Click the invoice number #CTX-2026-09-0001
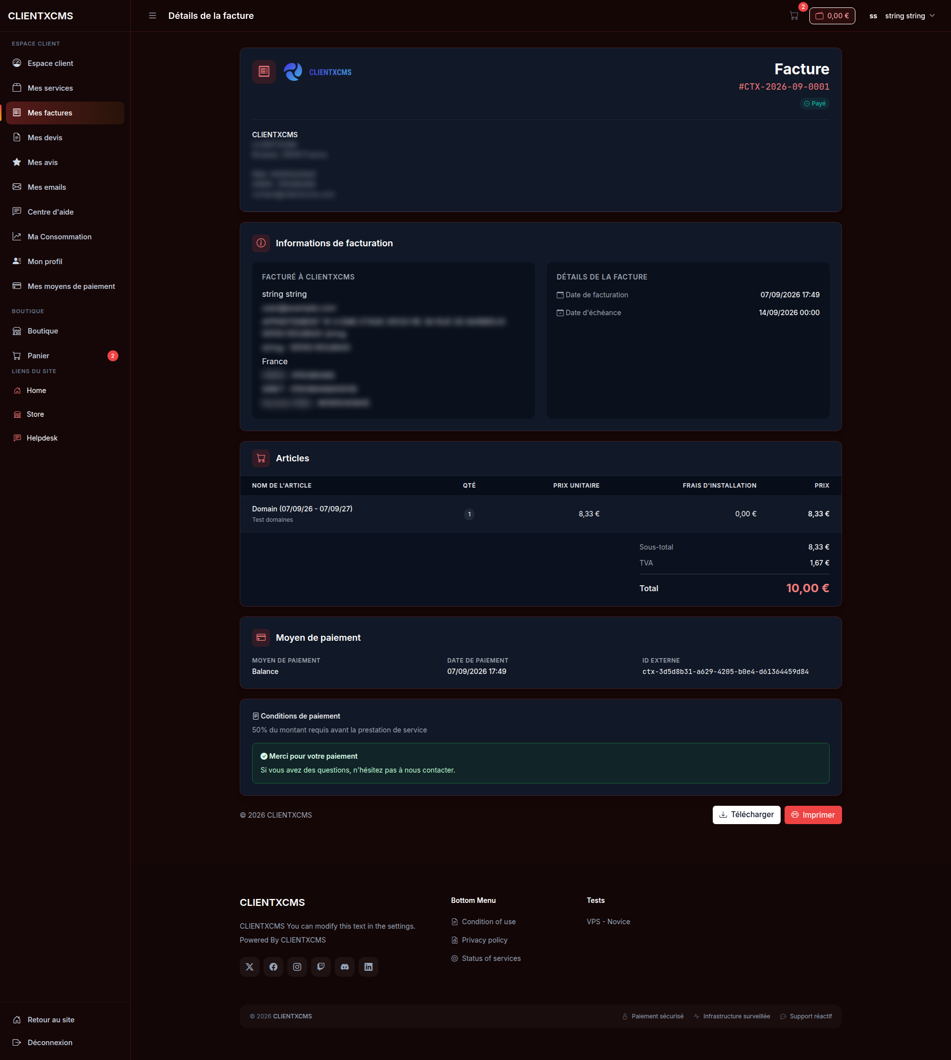This screenshot has height=1060, width=951. (x=784, y=87)
